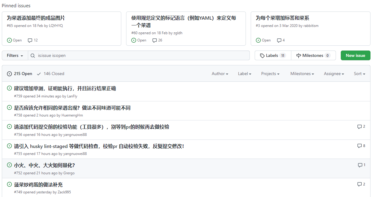The width and height of the screenshot is (372, 197).
Task: Click the comment icon showing 4 on issue #3
Action: 279,40
